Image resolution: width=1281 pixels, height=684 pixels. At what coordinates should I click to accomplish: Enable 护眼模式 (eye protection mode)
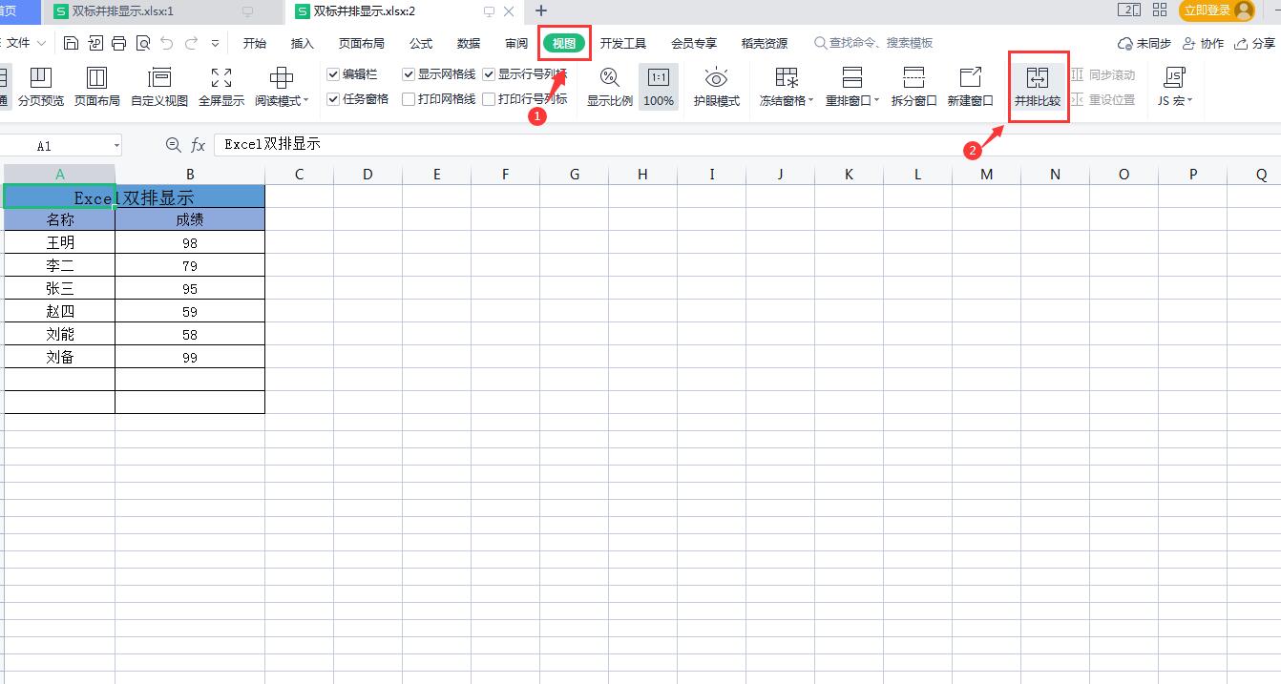tap(716, 85)
